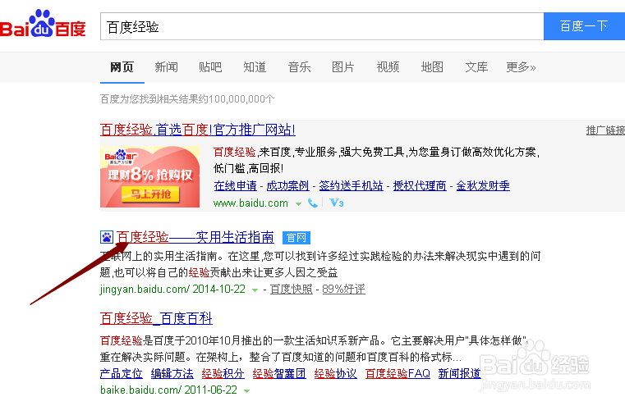This screenshot has height=406, width=625.
Task: Click the 百度一下 search button
Action: click(x=584, y=26)
